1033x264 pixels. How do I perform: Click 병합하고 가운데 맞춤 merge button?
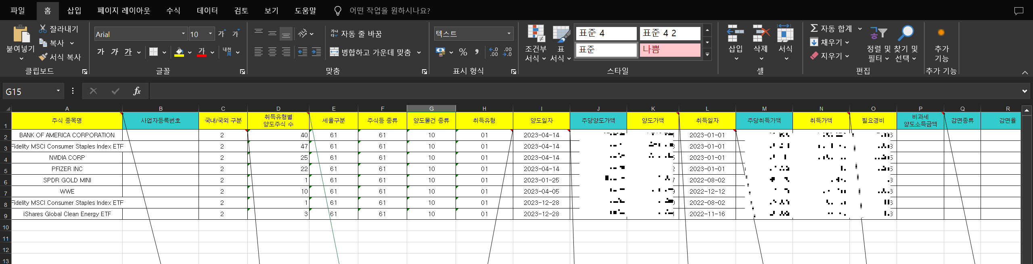[x=370, y=52]
